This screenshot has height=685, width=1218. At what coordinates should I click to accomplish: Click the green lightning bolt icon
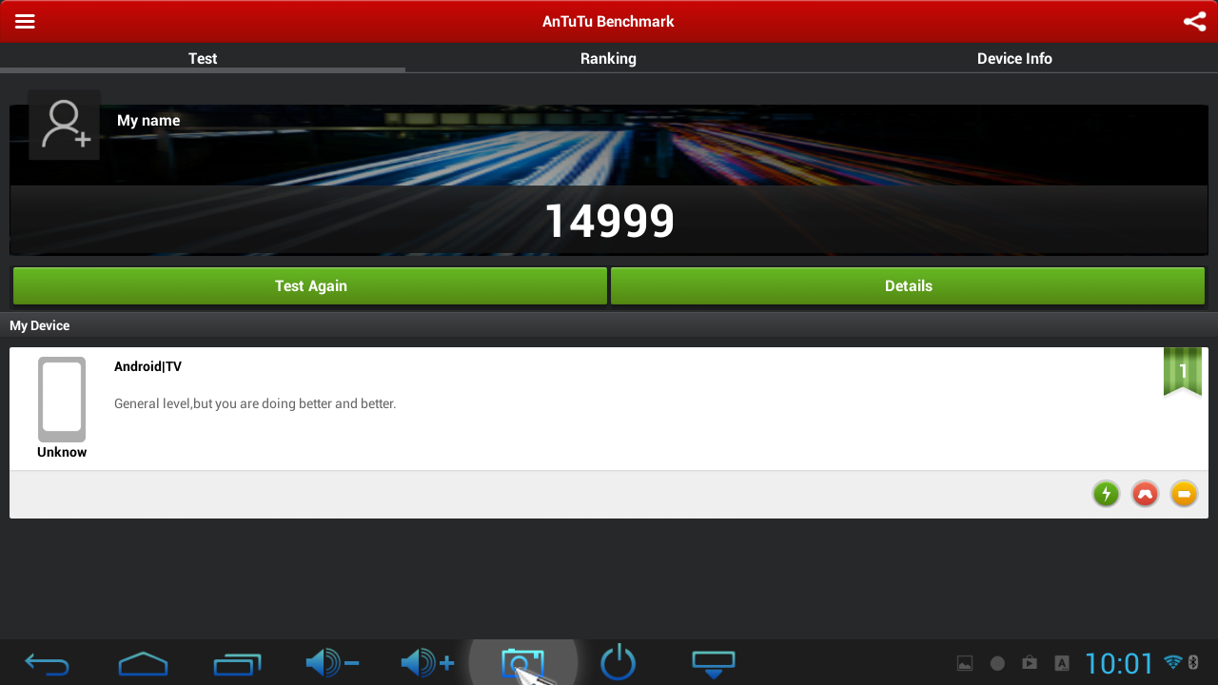click(x=1106, y=493)
